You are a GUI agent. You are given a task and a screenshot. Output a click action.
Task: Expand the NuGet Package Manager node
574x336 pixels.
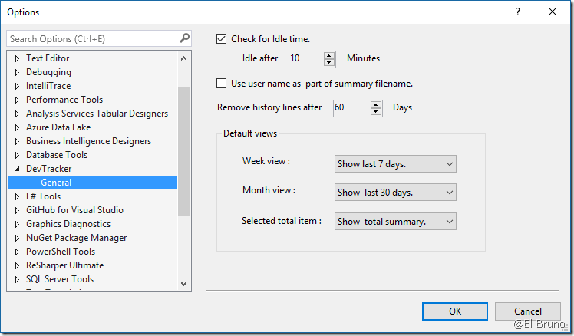coord(17,238)
